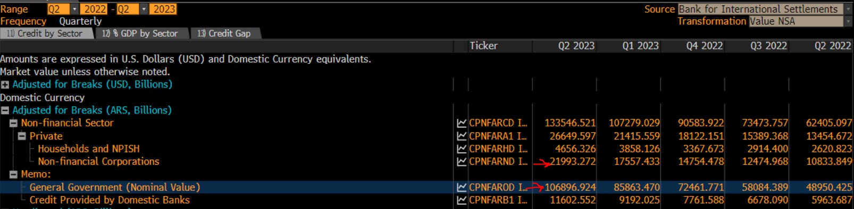Click the value 4656.326
The image size is (854, 209).
point(575,149)
